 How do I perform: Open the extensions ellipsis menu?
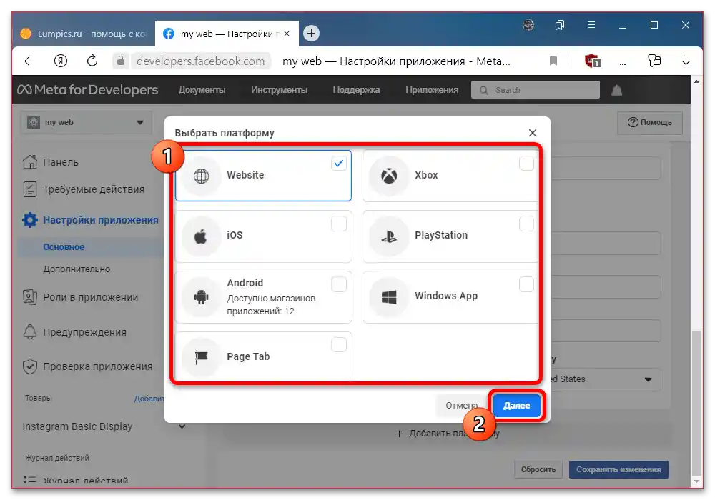[623, 63]
